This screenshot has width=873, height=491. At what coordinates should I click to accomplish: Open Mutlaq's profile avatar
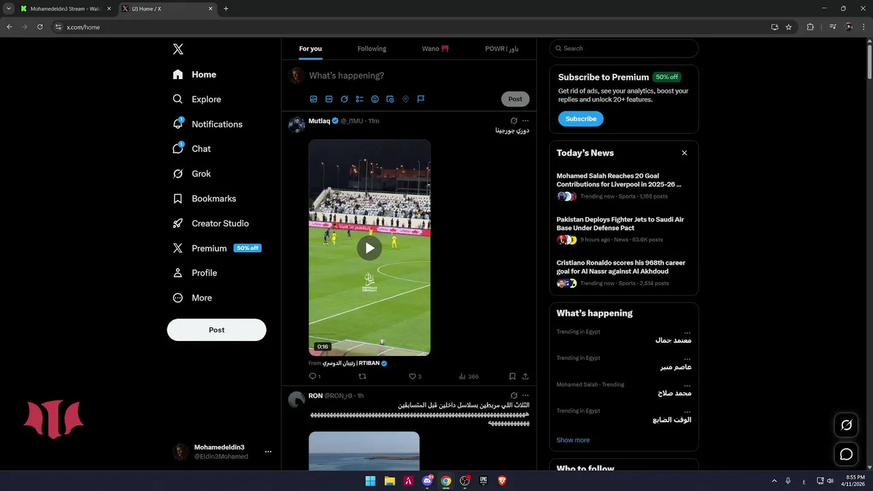point(296,124)
